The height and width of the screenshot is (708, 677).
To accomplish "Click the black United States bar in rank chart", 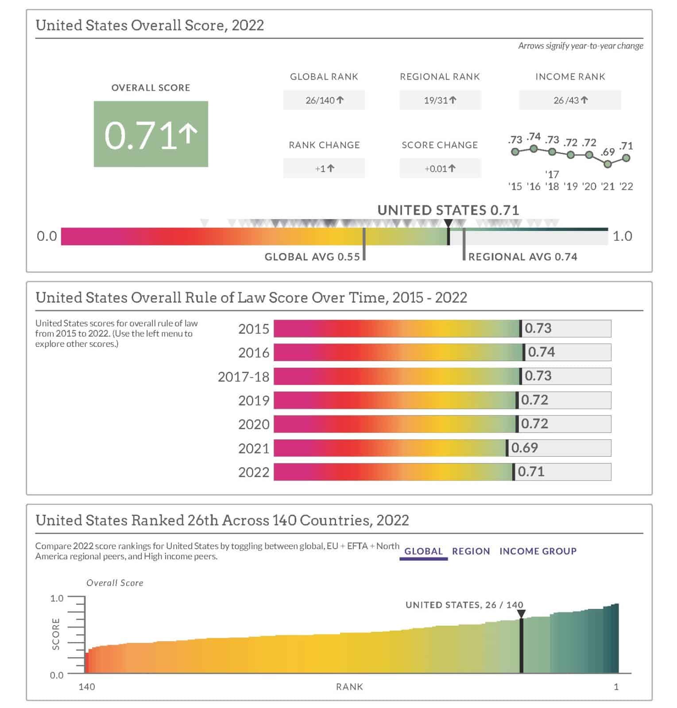I will (521, 646).
